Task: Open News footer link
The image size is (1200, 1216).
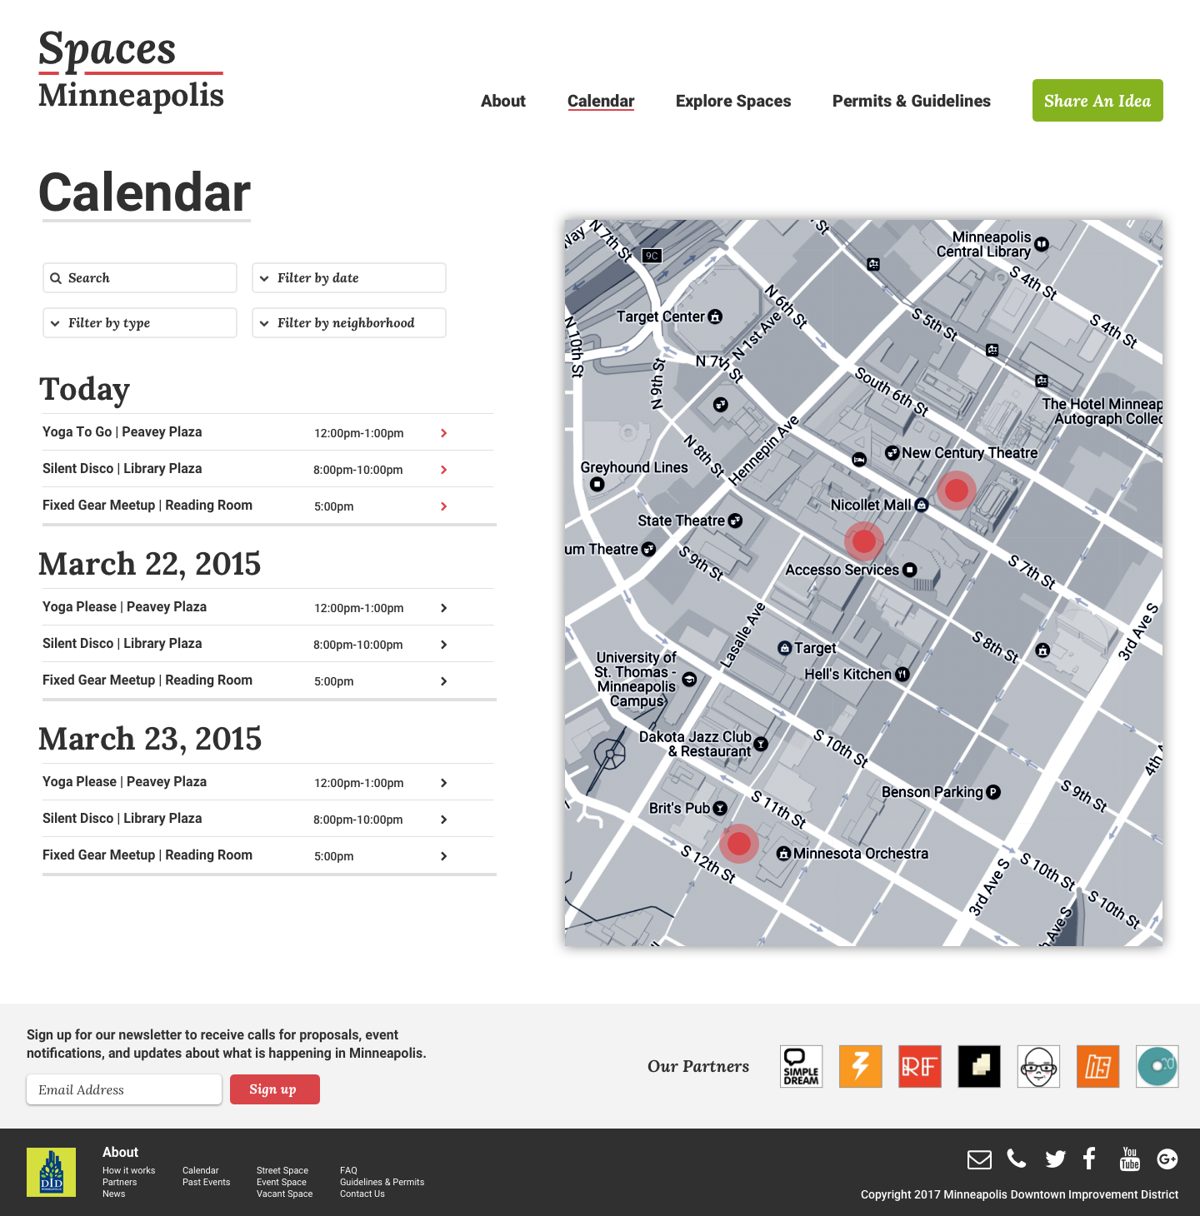Action: click(x=114, y=1194)
